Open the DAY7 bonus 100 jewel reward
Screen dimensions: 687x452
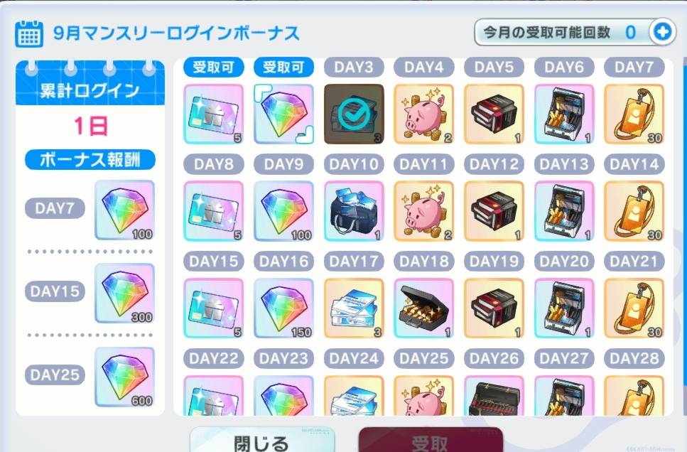[124, 210]
